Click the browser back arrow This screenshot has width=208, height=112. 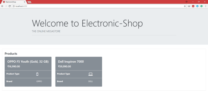click(2, 6)
